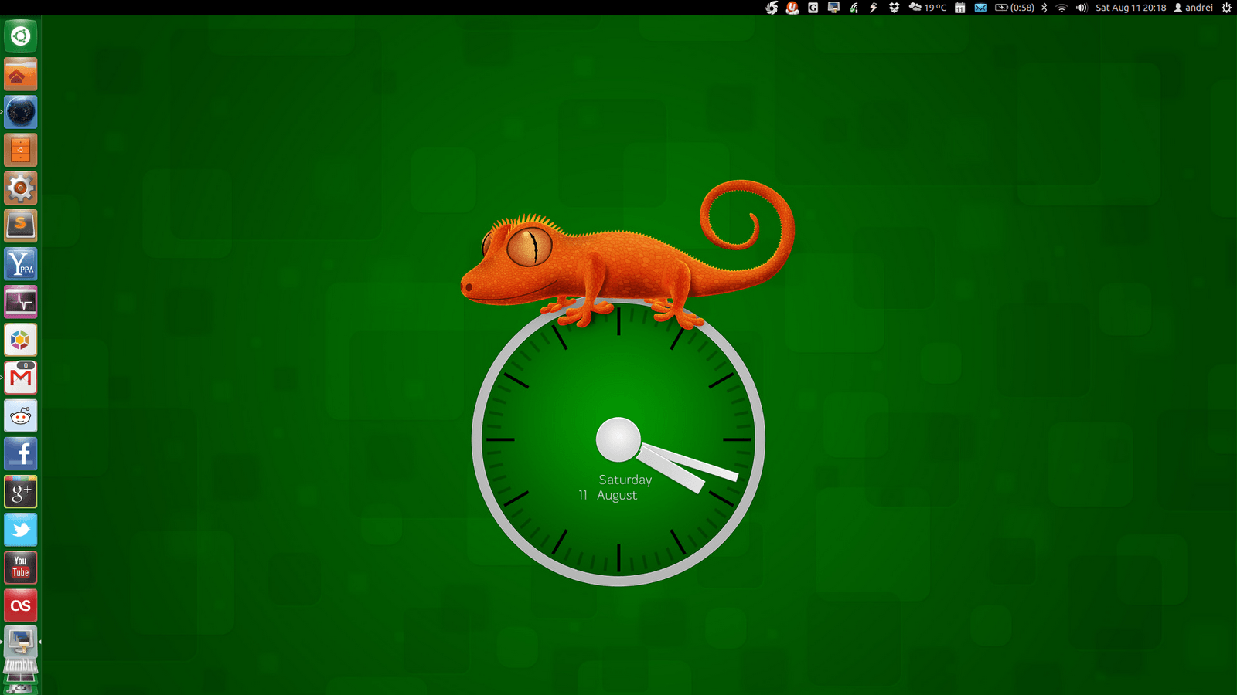Open the calendar indicator showing 11
The height and width of the screenshot is (695, 1237).
tap(959, 8)
